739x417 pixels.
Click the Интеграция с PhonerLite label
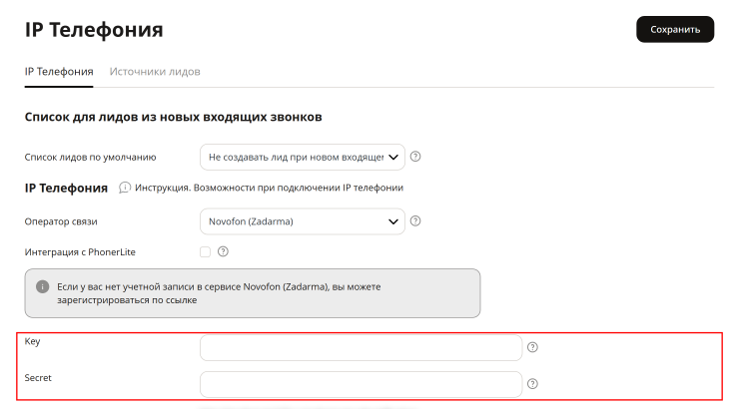pos(80,251)
